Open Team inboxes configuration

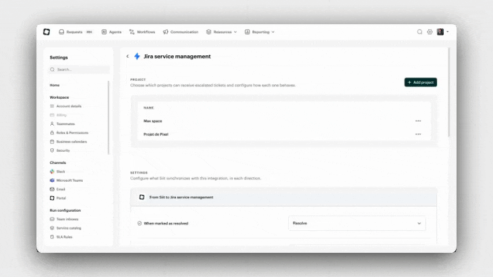(64, 219)
